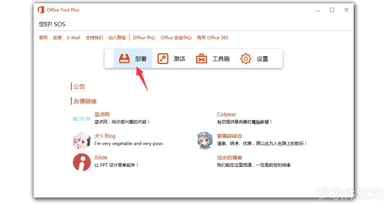Select the 设置 menu label
The width and height of the screenshot is (389, 204).
(262, 59)
